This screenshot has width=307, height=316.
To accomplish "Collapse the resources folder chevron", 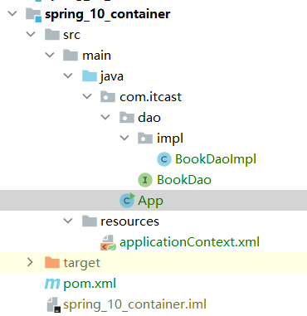I will tap(68, 221).
